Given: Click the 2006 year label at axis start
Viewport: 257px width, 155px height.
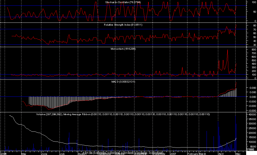Looking at the screenshot, I should [4, 153].
